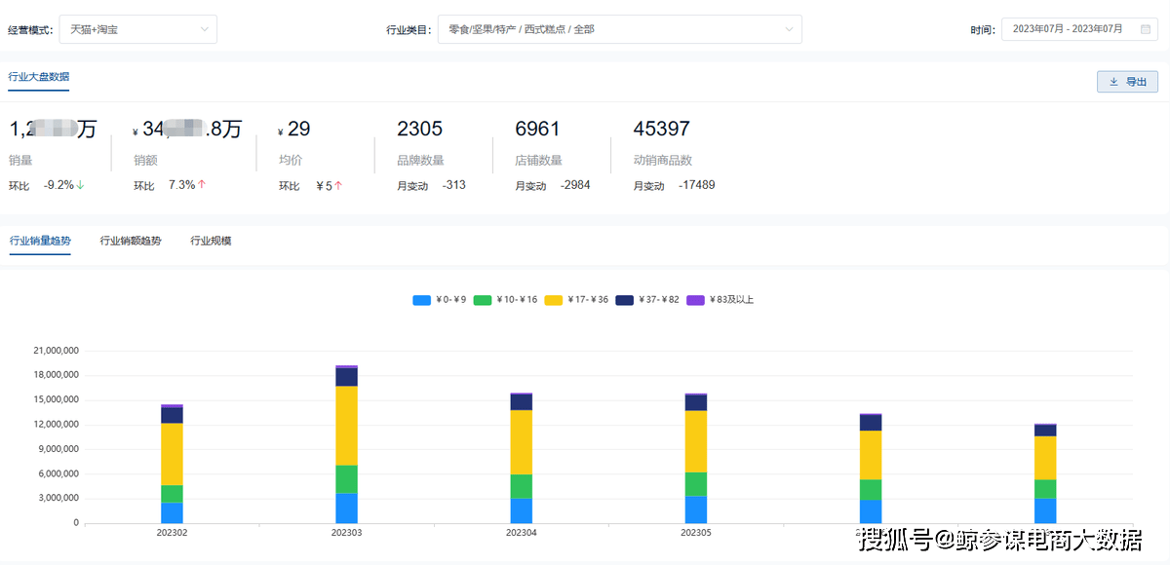Click the 店铺数量 value 6961

pyautogui.click(x=538, y=129)
